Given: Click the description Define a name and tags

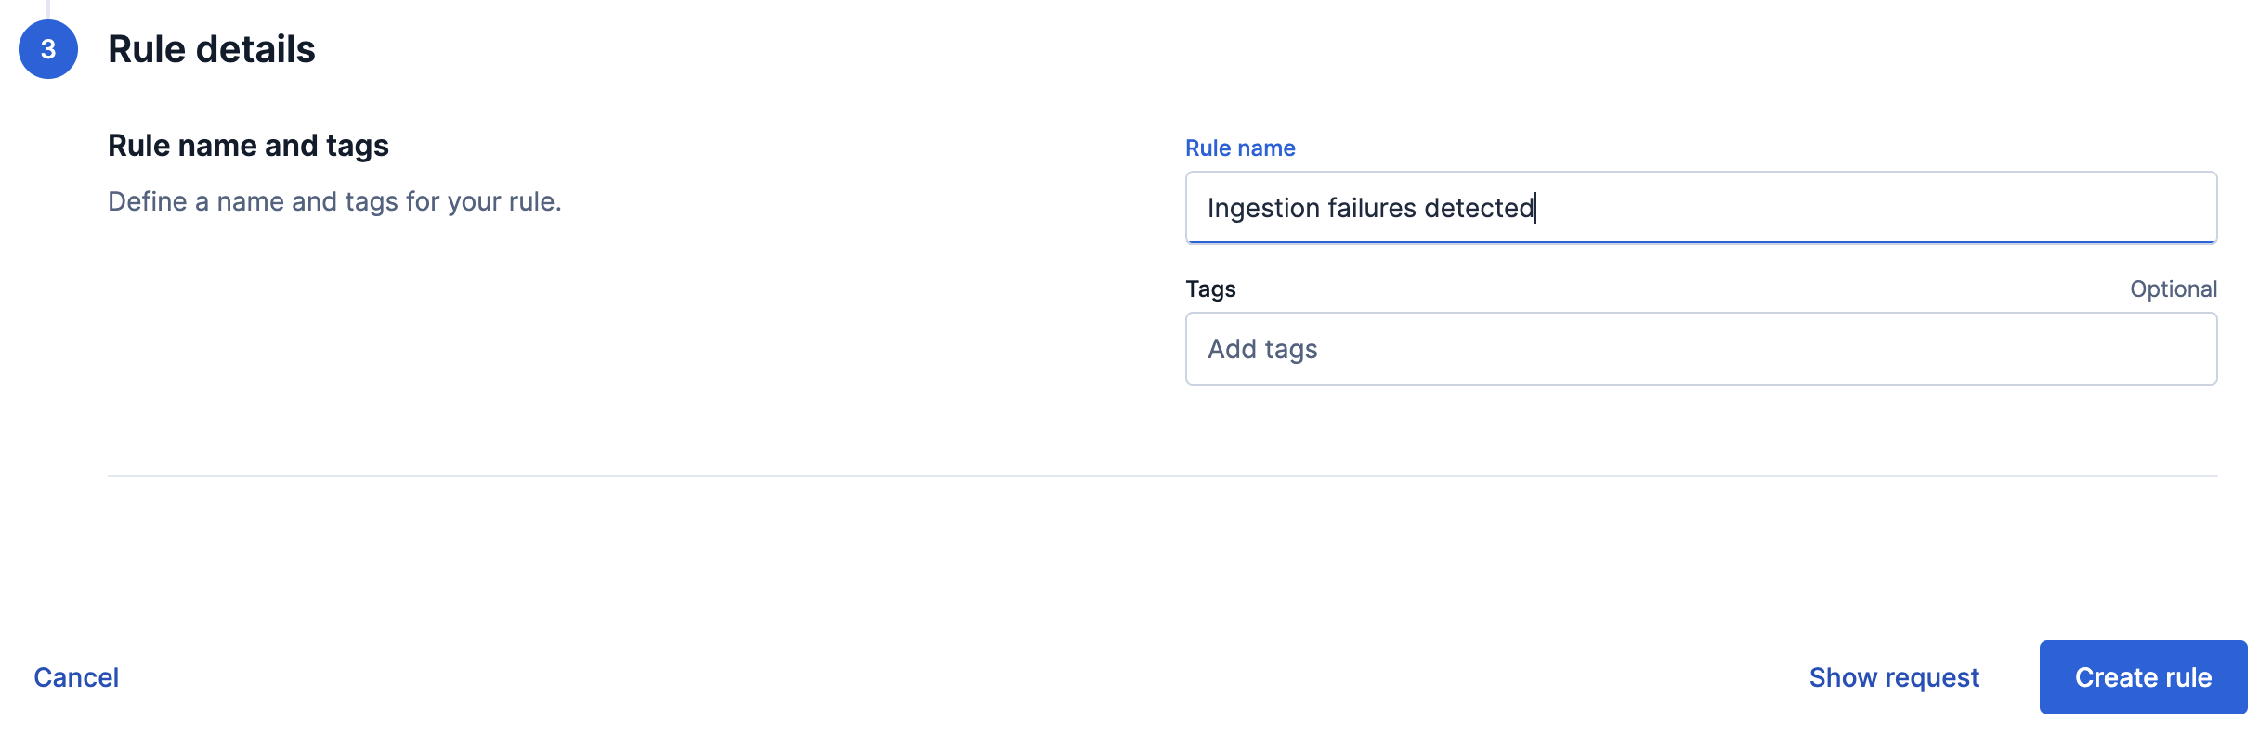Looking at the screenshot, I should pyautogui.click(x=334, y=201).
